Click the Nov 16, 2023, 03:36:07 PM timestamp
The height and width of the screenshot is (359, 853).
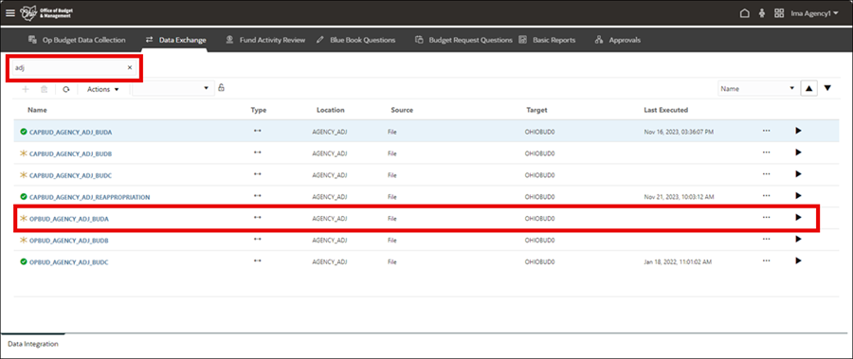(x=679, y=133)
